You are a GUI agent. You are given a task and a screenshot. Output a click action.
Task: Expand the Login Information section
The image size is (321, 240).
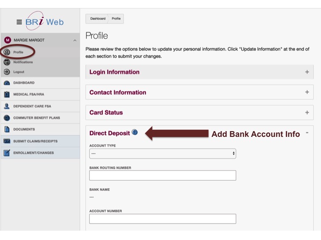coord(307,72)
